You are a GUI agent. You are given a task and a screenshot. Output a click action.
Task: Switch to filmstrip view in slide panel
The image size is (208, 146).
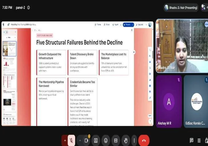pos(4,32)
